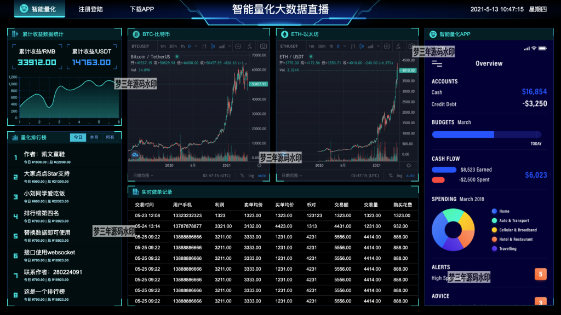The height and width of the screenshot is (315, 561).
Task: Select the D interval on ETH chart
Action: (337, 46)
